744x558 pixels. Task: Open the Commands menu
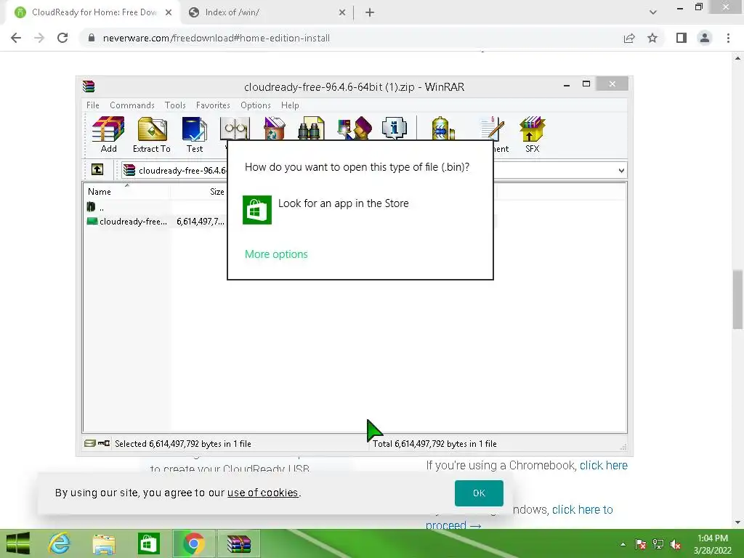[132, 105]
